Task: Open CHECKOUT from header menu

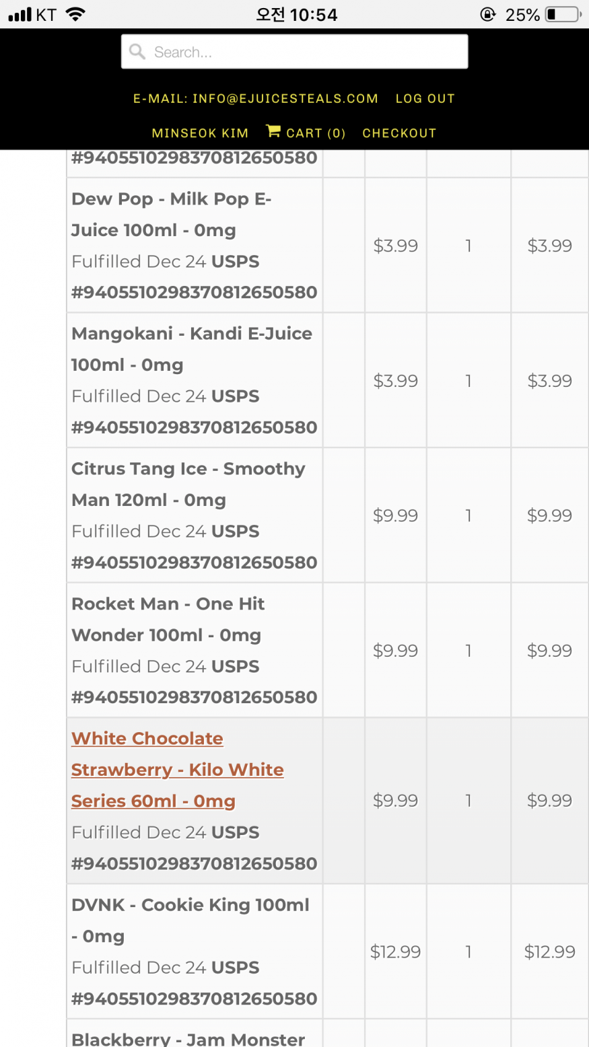Action: 399,133
